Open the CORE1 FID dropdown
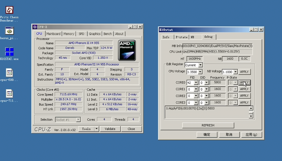Image resolution: width=282 pixels, height=161 pixels. (196, 89)
